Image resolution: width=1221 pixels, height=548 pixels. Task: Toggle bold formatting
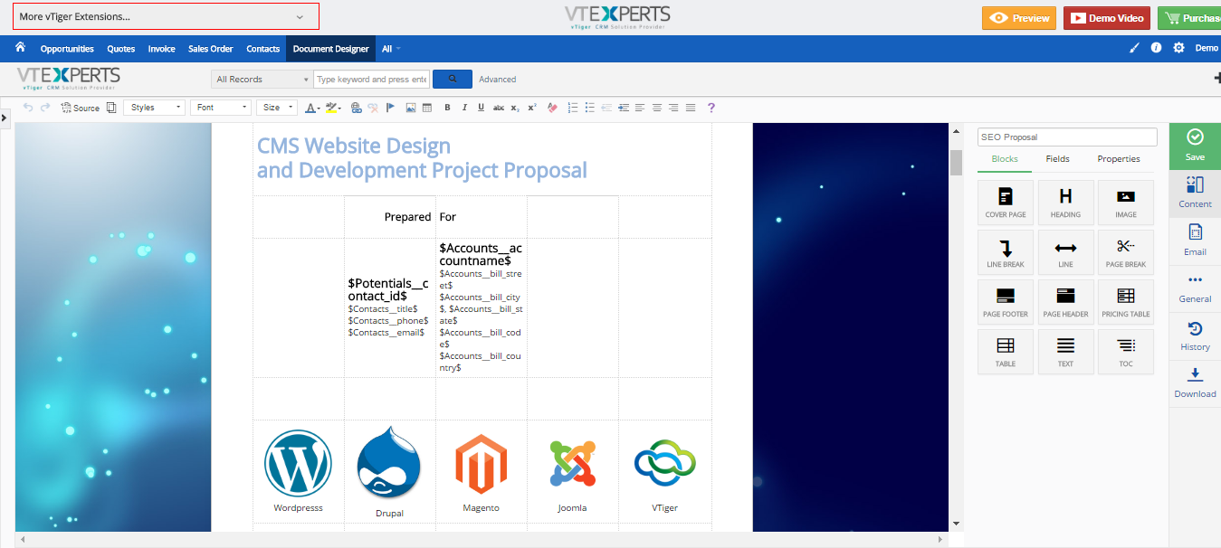pos(447,108)
